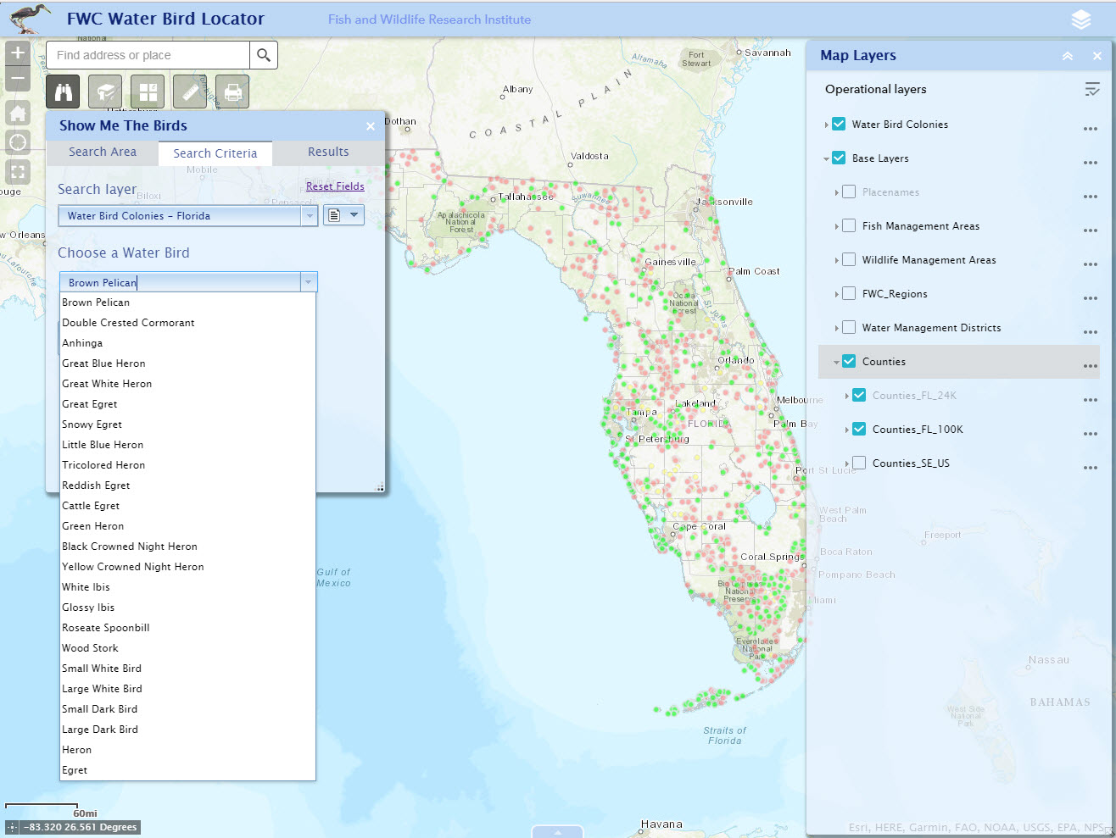
Task: Expand the Wildlife Management Areas layer
Action: click(835, 259)
